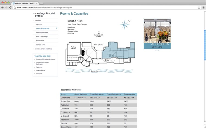Image resolution: width=206 pixels, height=128 pixels.
Task: Click the Pre-Assembly dimensions 46' x 32' x 14'
Action: click(129, 98)
